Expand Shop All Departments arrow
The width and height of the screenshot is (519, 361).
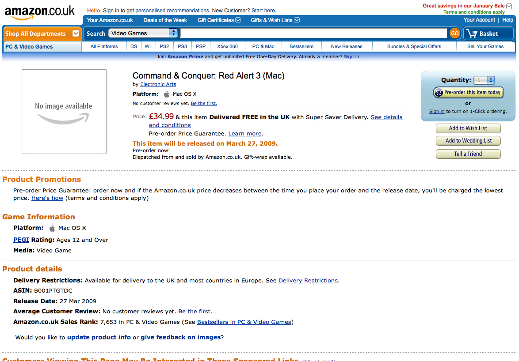76,34
